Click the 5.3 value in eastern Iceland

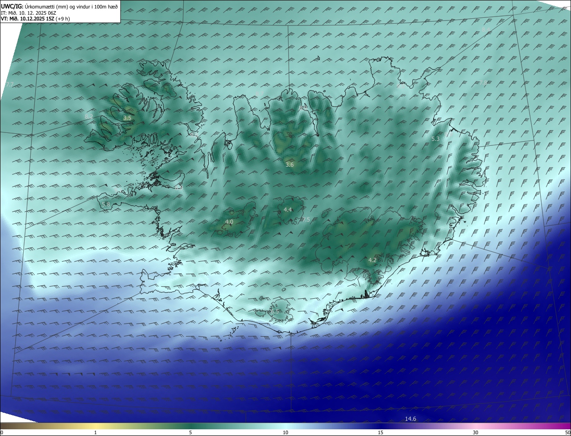[x=435, y=139]
